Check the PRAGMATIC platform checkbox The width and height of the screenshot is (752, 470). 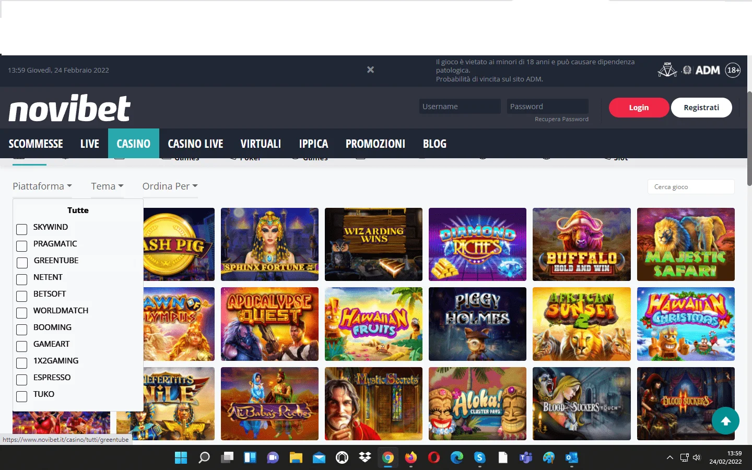[21, 246]
